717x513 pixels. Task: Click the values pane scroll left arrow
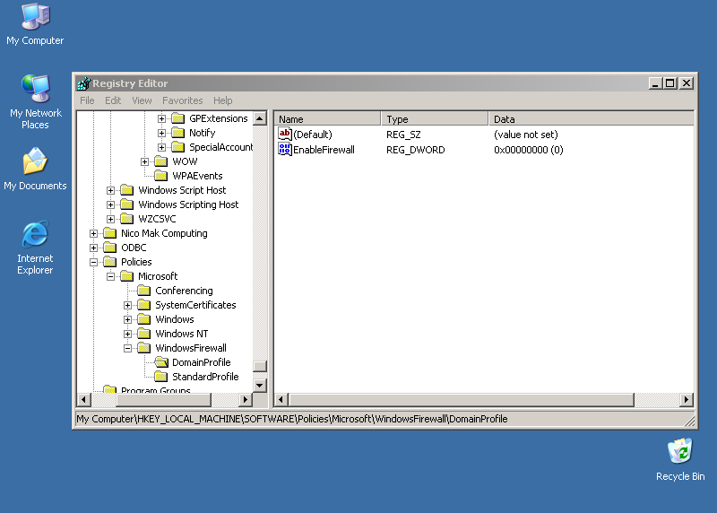point(281,399)
